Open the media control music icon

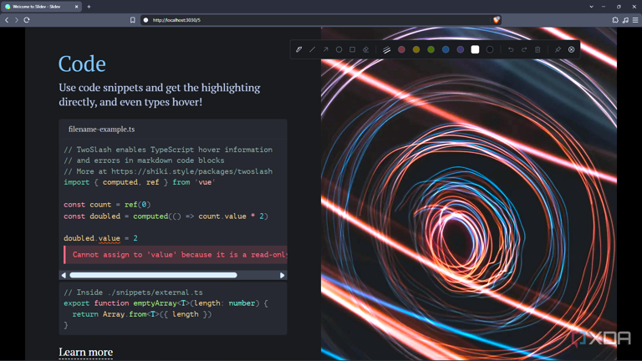pos(625,20)
